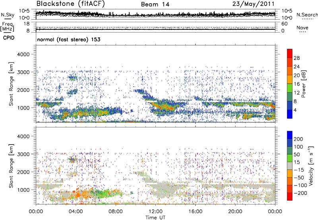
Task: Click the noise trace in the N.Sky panel
Action: click(155, 14)
